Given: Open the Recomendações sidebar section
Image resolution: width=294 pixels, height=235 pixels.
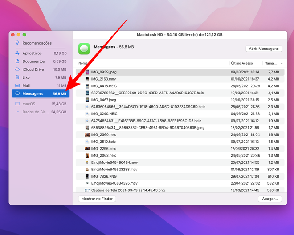Looking at the screenshot, I should click(40, 43).
